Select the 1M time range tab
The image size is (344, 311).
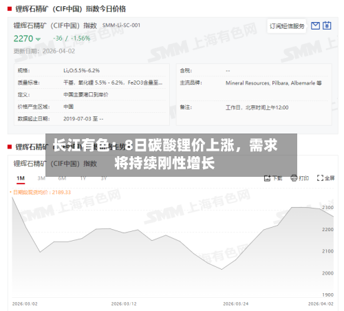click(x=21, y=178)
